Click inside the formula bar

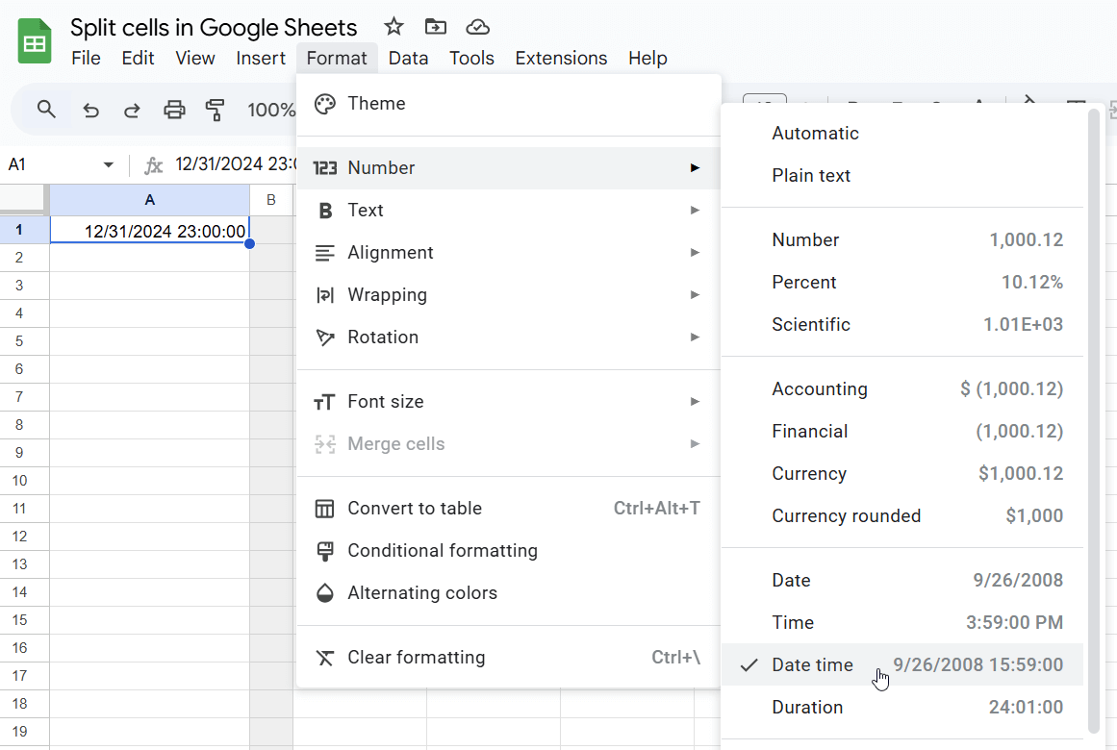(241, 164)
